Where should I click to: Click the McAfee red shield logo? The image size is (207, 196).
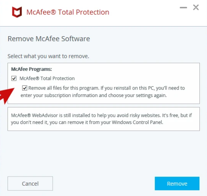[17, 12]
